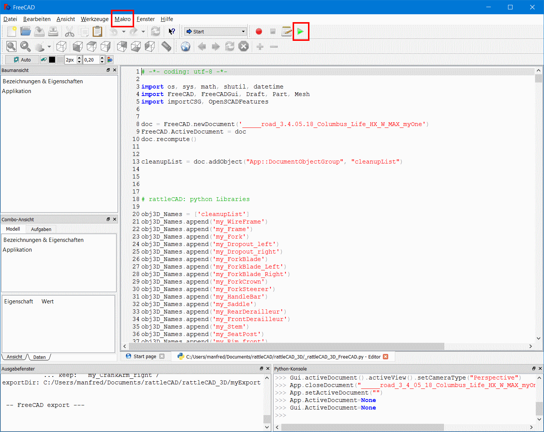544x432 pixels.
Task: Open the undo history dropdown arrow
Action: (124, 31)
